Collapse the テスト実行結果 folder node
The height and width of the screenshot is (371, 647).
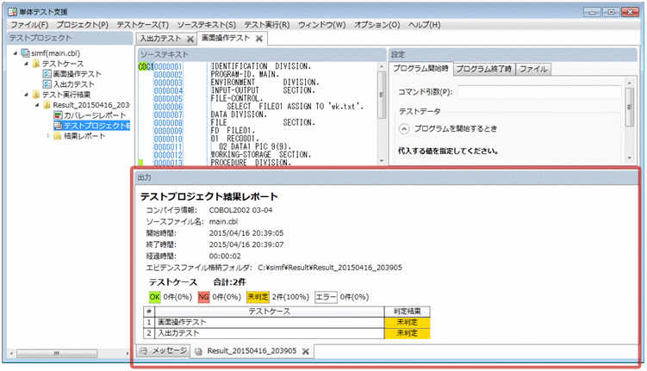click(x=26, y=95)
